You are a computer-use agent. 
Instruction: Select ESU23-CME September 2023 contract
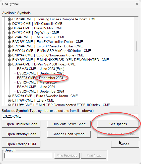pyautogui.click(x=41, y=73)
